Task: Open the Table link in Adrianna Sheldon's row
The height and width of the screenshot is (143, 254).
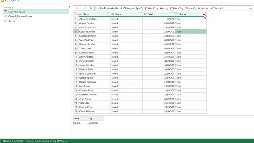Action: [x=178, y=19]
